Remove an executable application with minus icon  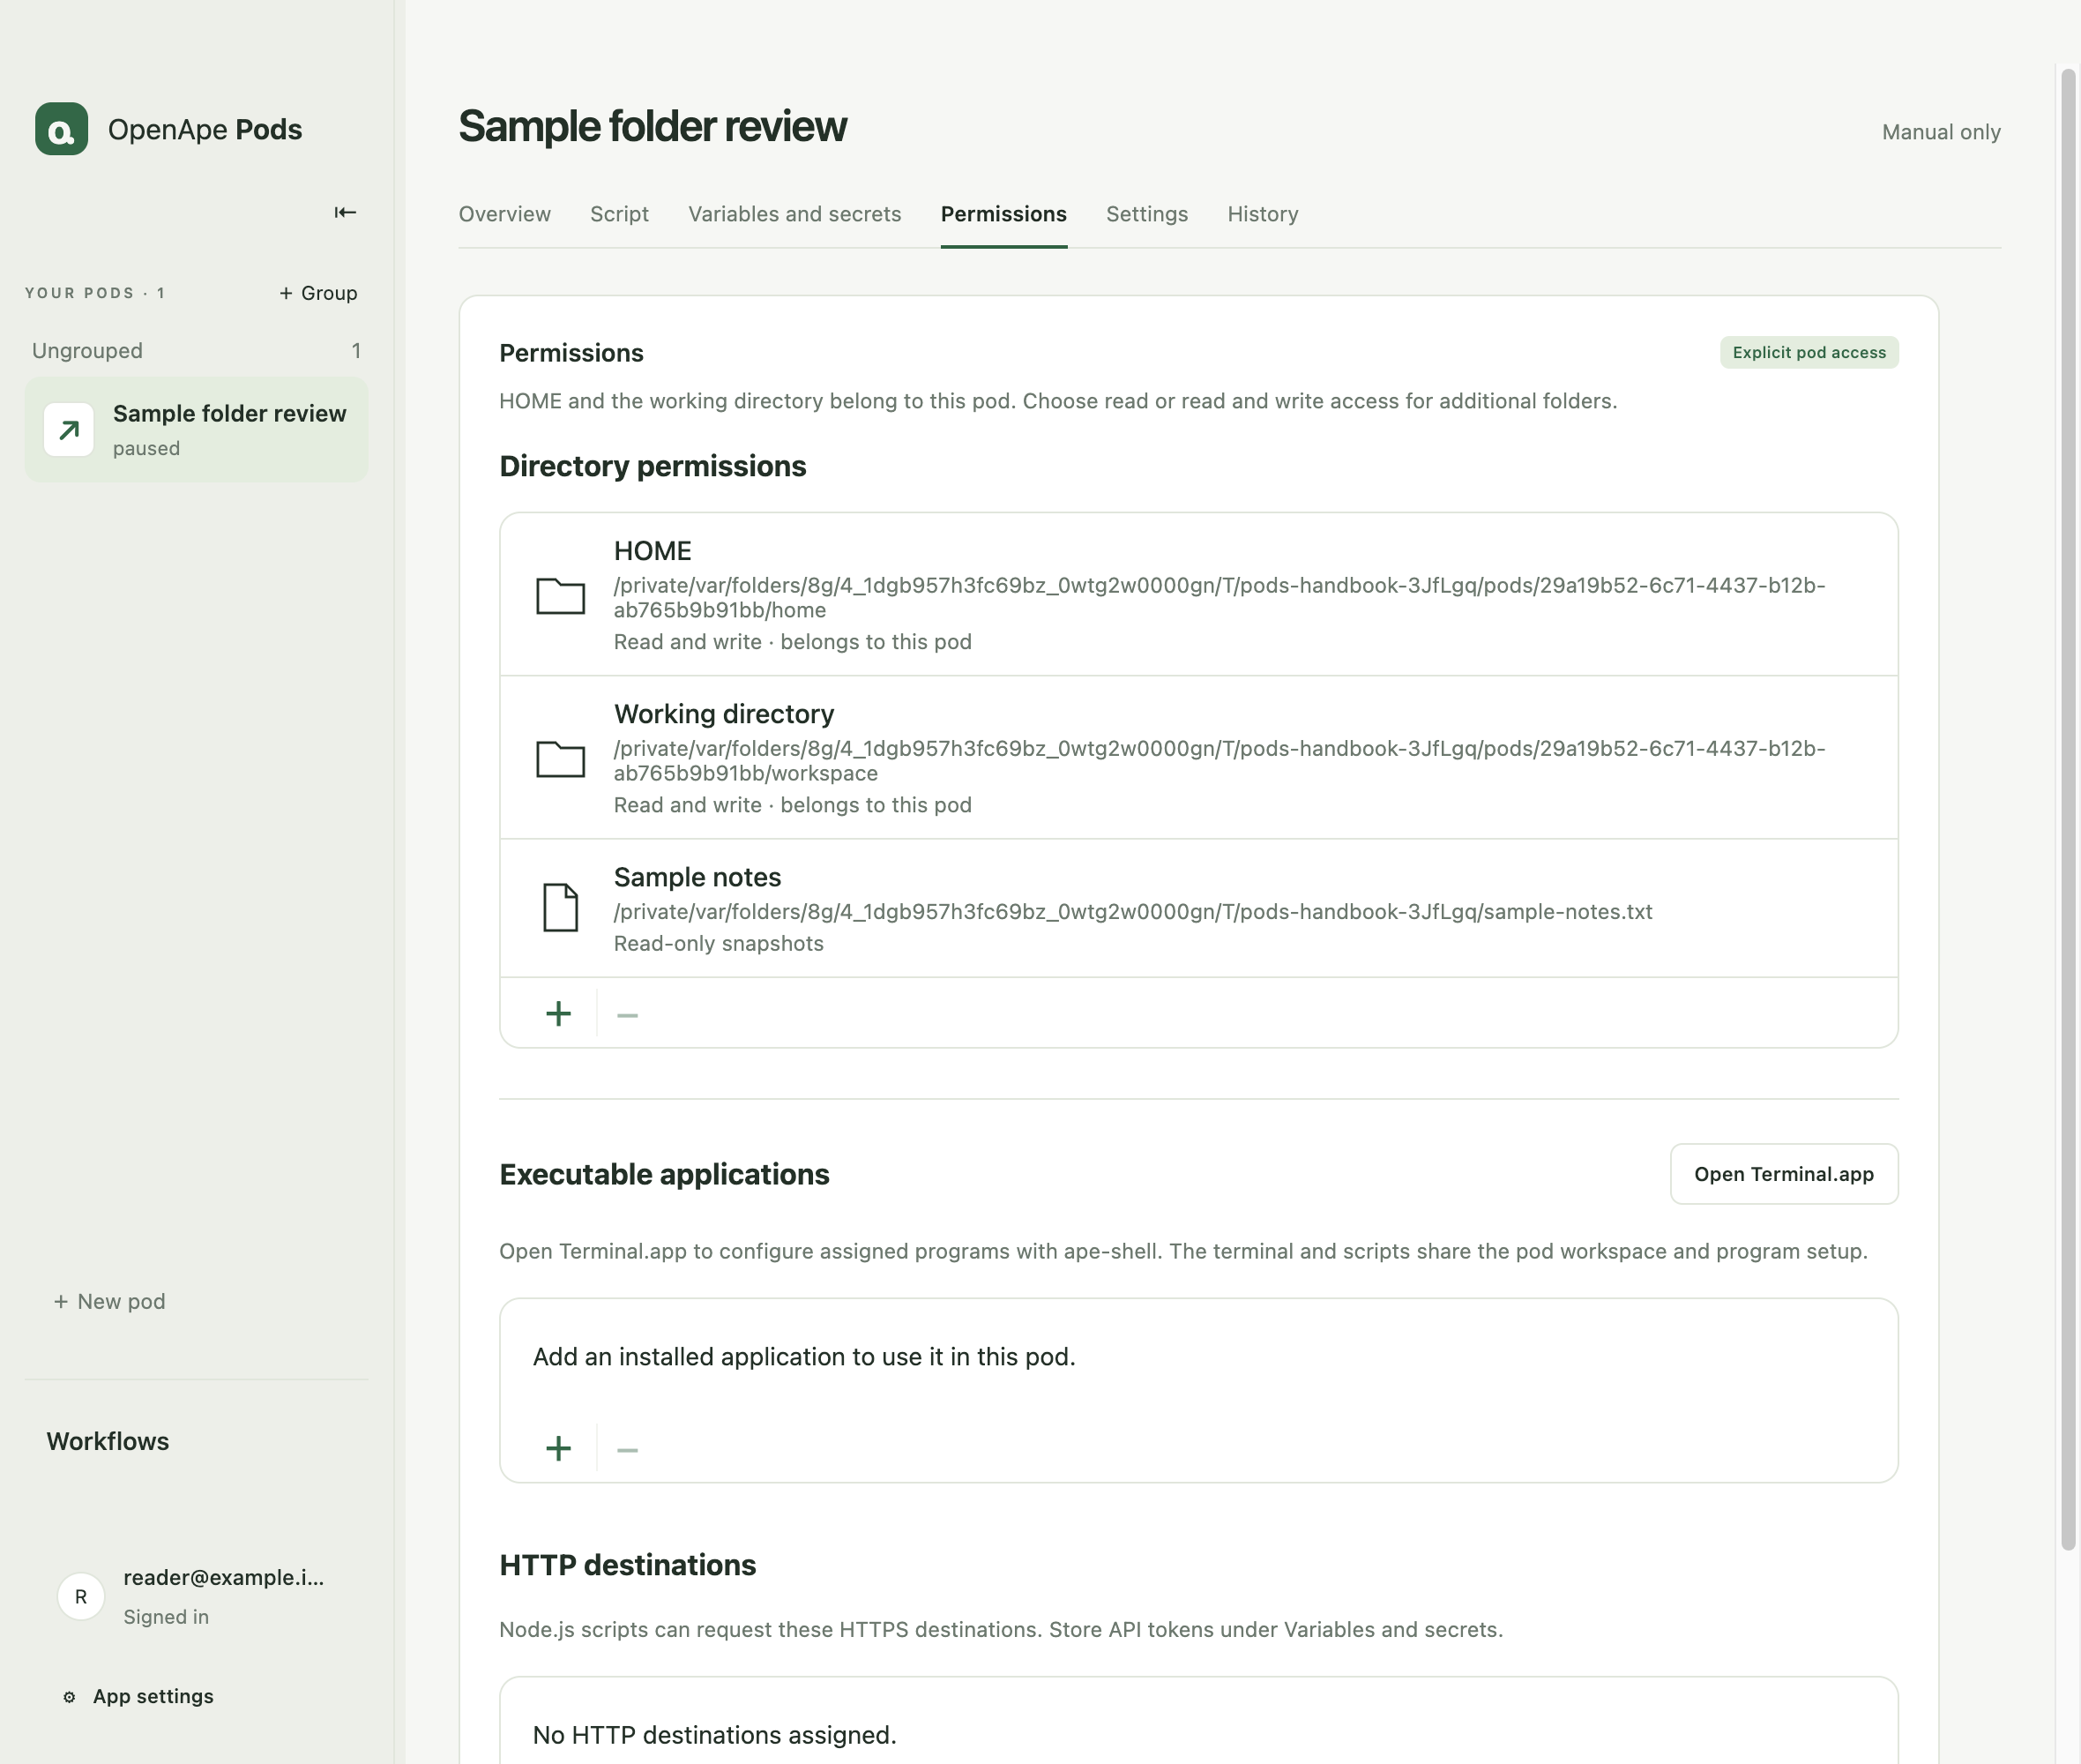[x=628, y=1450]
